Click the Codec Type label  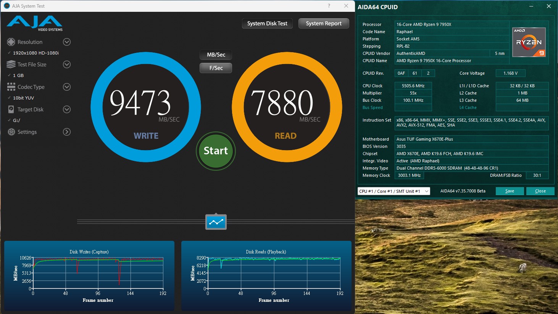tap(31, 87)
